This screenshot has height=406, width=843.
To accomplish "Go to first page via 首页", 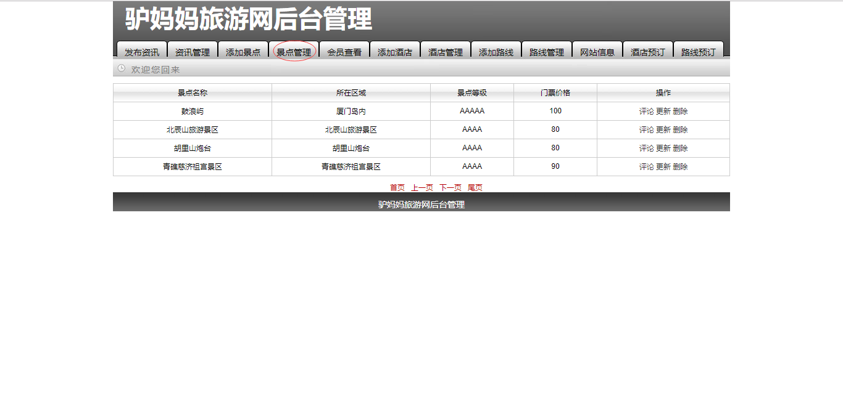I will coord(397,188).
